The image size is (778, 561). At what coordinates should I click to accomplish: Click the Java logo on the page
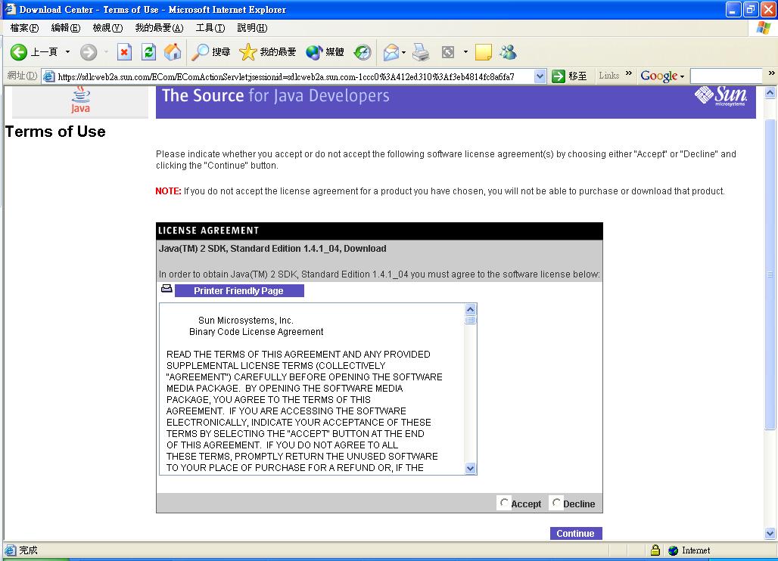[x=80, y=101]
